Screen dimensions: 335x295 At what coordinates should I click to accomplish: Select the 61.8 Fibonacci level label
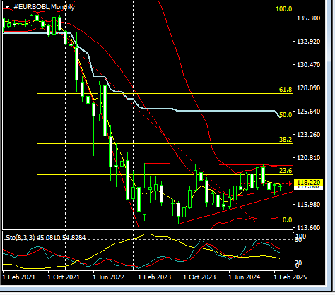[x=286, y=90]
